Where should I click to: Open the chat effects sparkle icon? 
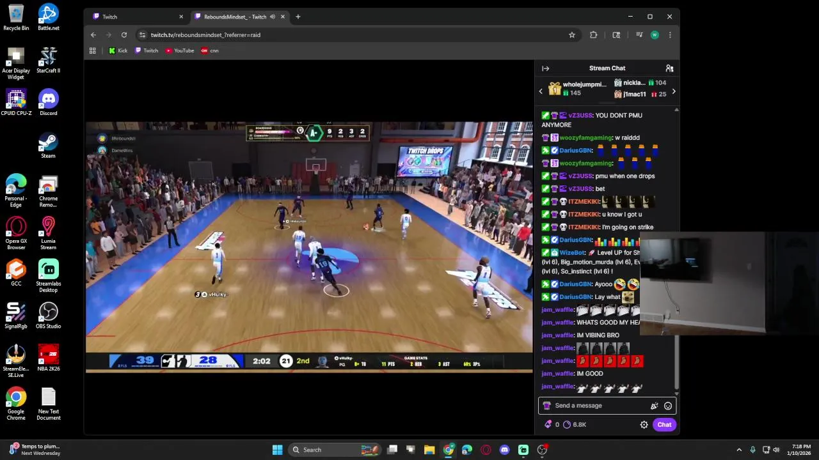click(x=654, y=406)
